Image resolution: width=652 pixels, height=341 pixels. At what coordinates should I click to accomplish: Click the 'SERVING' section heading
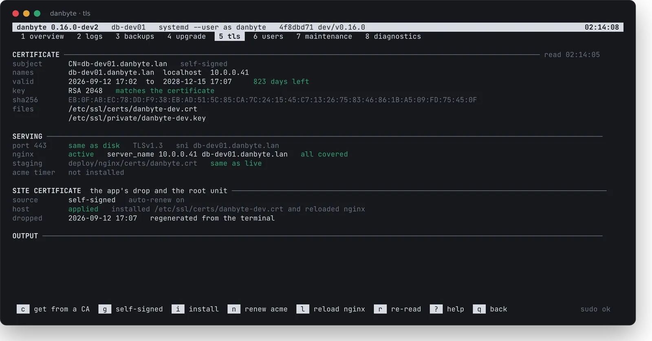click(27, 136)
